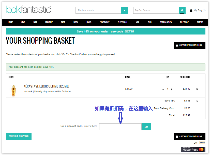Click the £31.00 price value
Viewport: 210px width, 155px height.
(129, 89)
